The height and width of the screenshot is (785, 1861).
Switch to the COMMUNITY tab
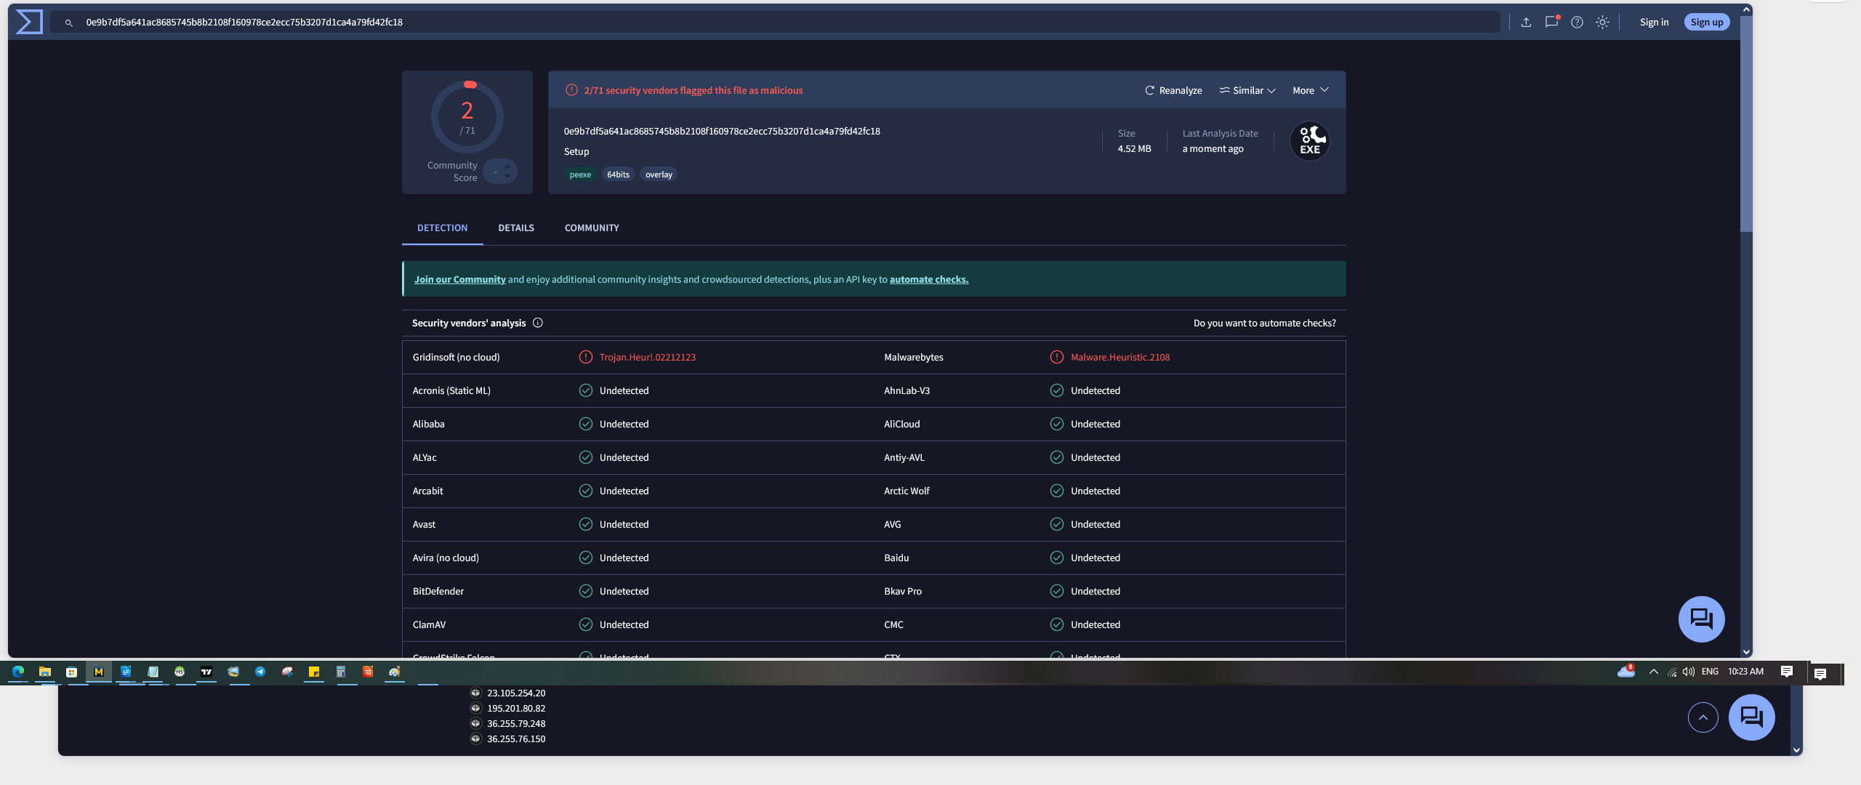pyautogui.click(x=592, y=228)
